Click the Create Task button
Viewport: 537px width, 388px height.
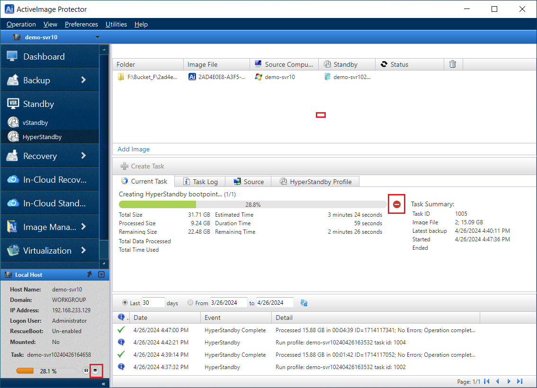[143, 166]
